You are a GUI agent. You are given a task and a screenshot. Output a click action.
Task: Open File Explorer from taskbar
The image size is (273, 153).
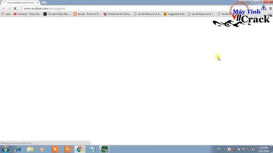click(30, 149)
